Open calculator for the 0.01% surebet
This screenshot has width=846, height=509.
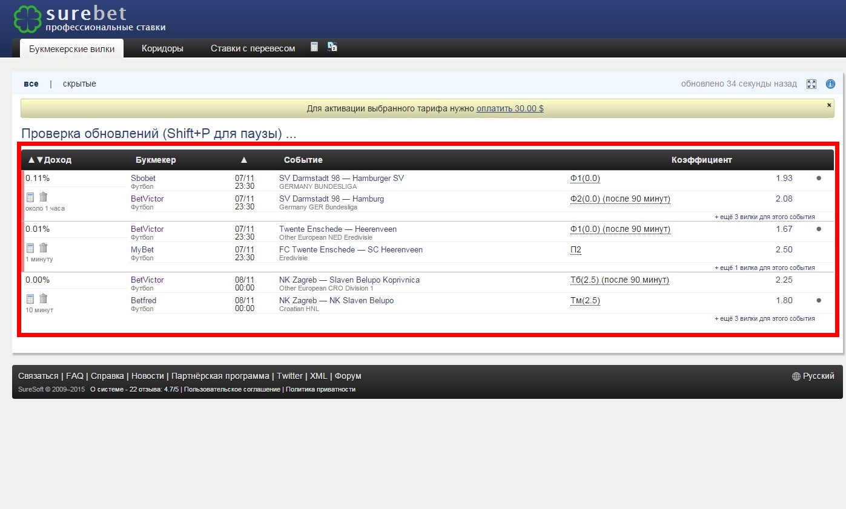pos(30,248)
